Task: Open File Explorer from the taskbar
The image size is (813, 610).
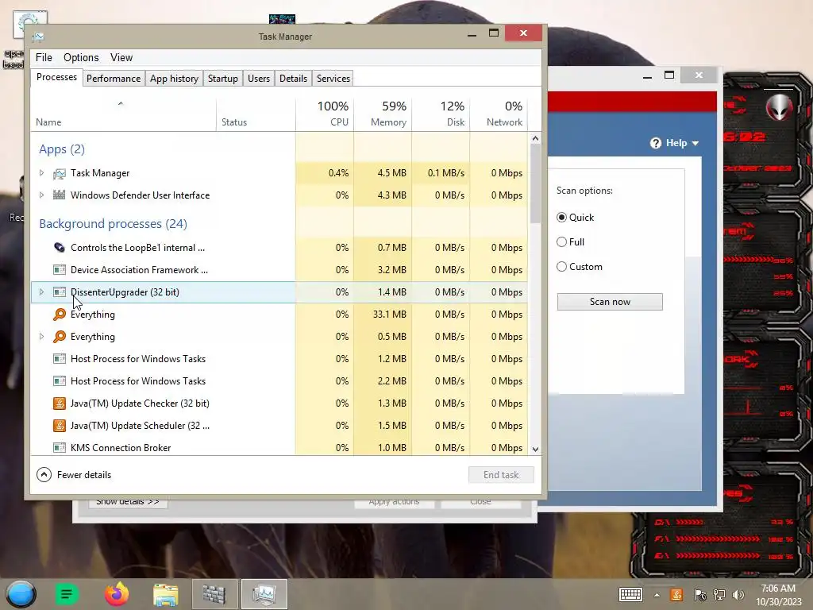Action: click(x=166, y=595)
